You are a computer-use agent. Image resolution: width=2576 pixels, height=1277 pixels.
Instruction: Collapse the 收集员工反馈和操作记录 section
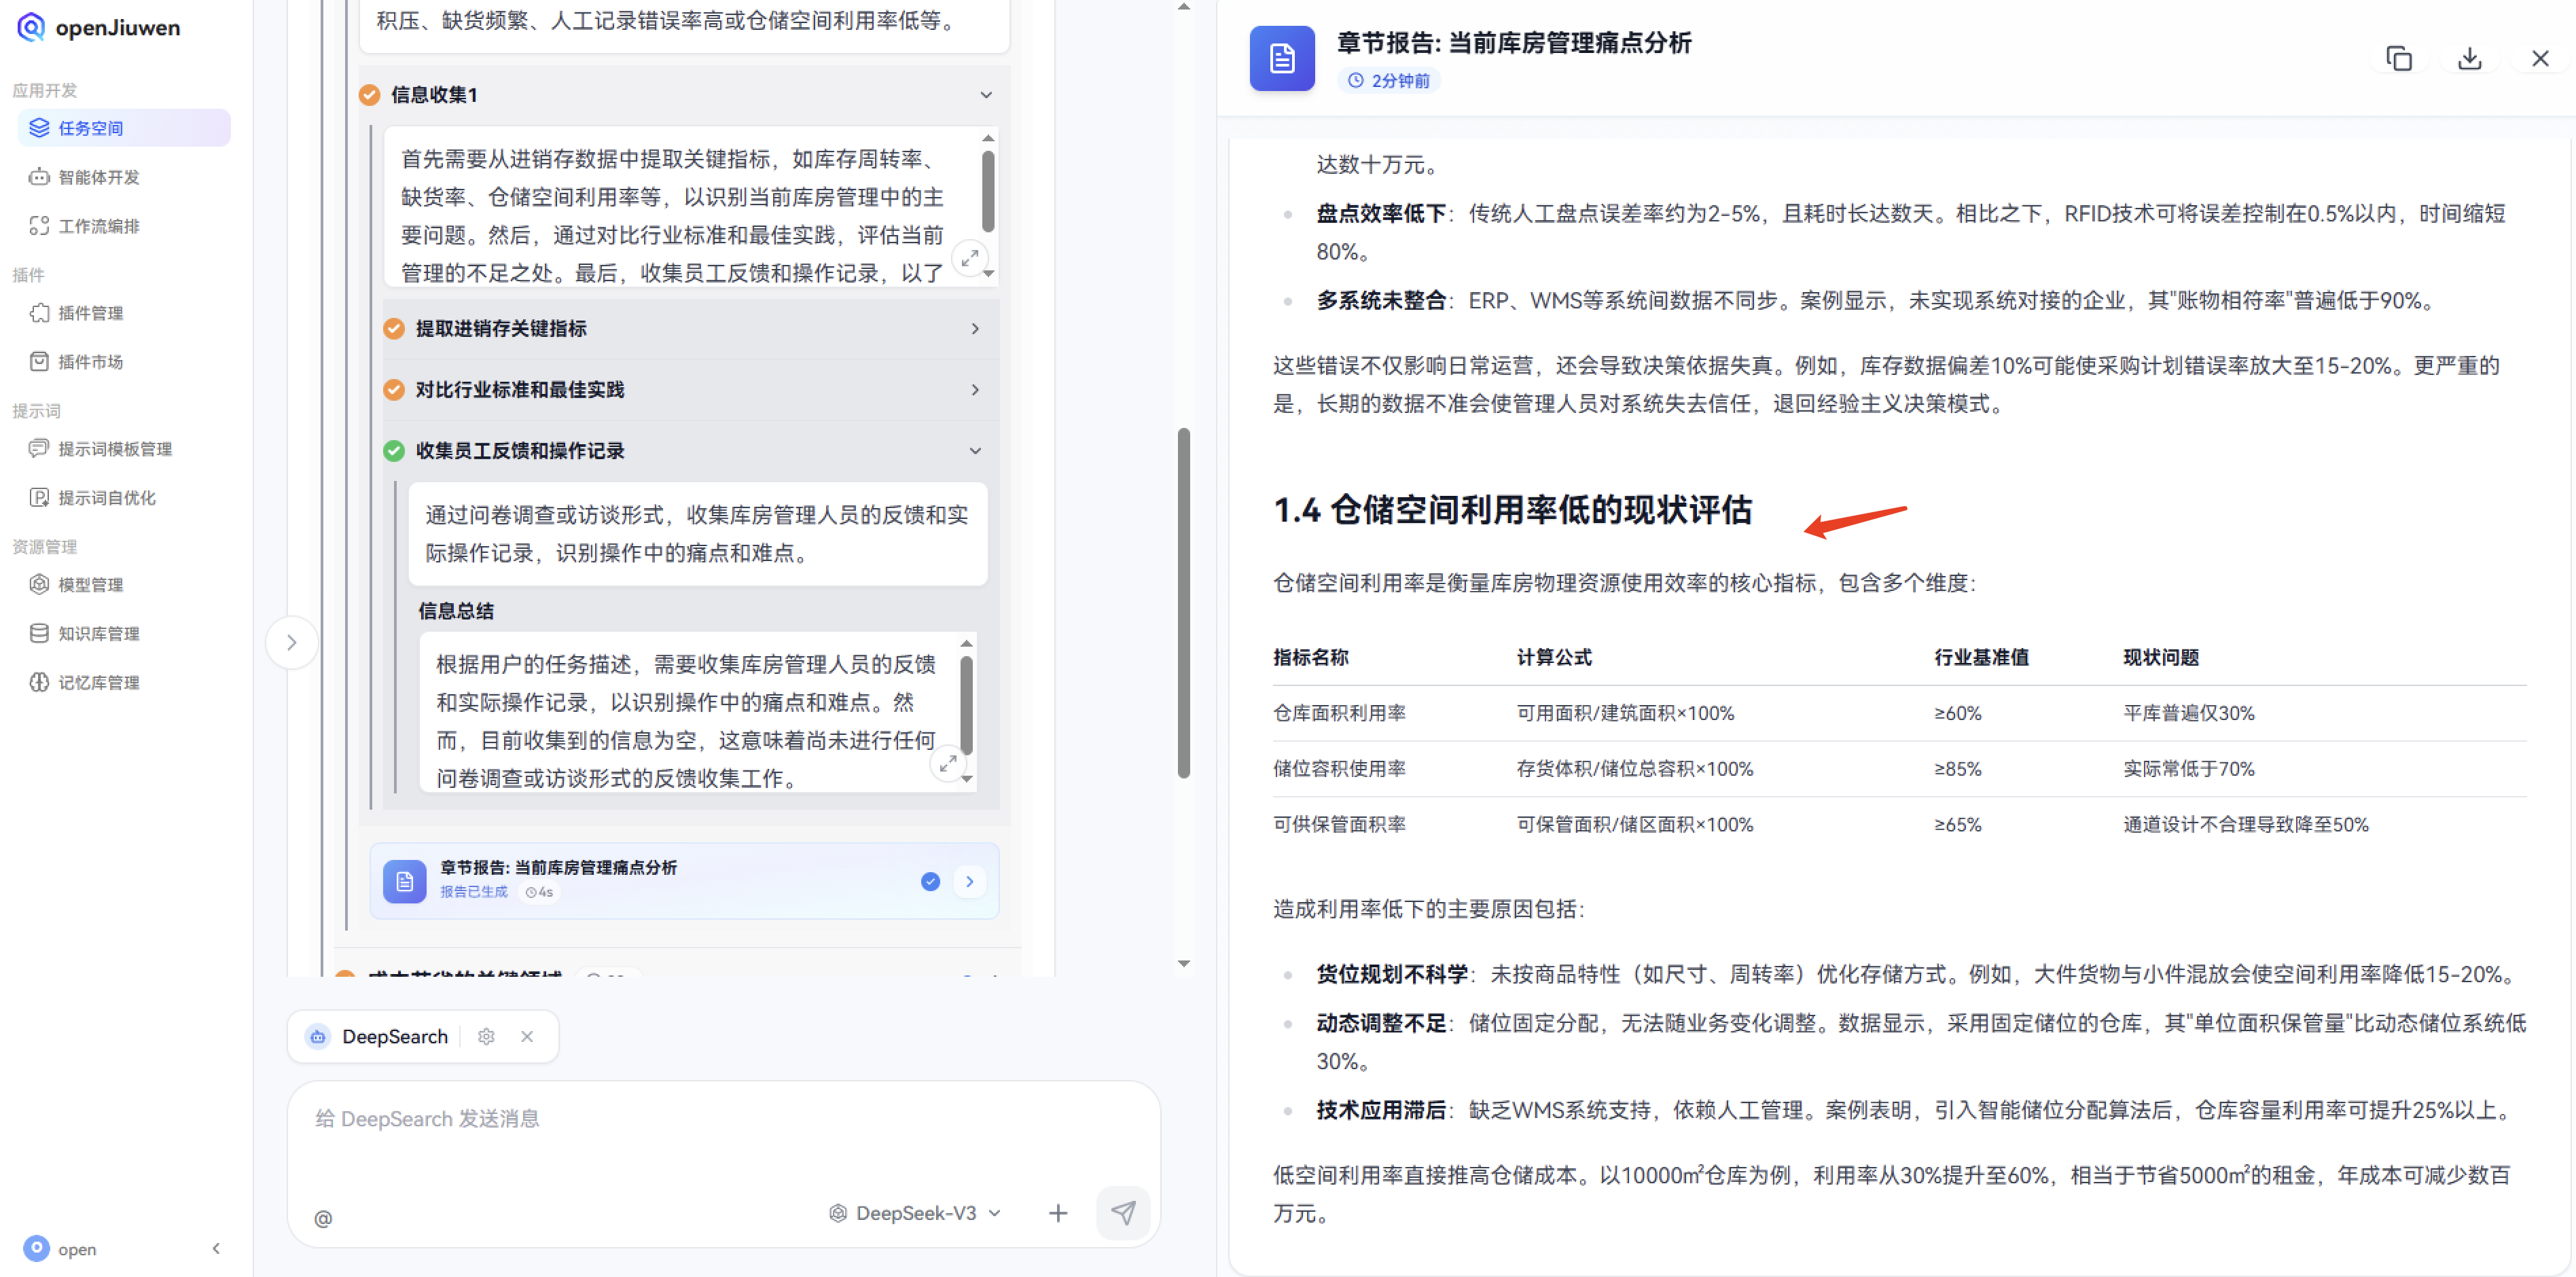[x=975, y=451]
